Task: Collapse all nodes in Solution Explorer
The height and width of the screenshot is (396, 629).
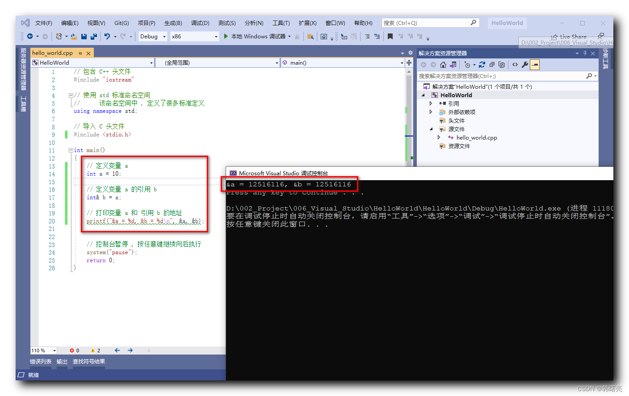Action: (492, 65)
